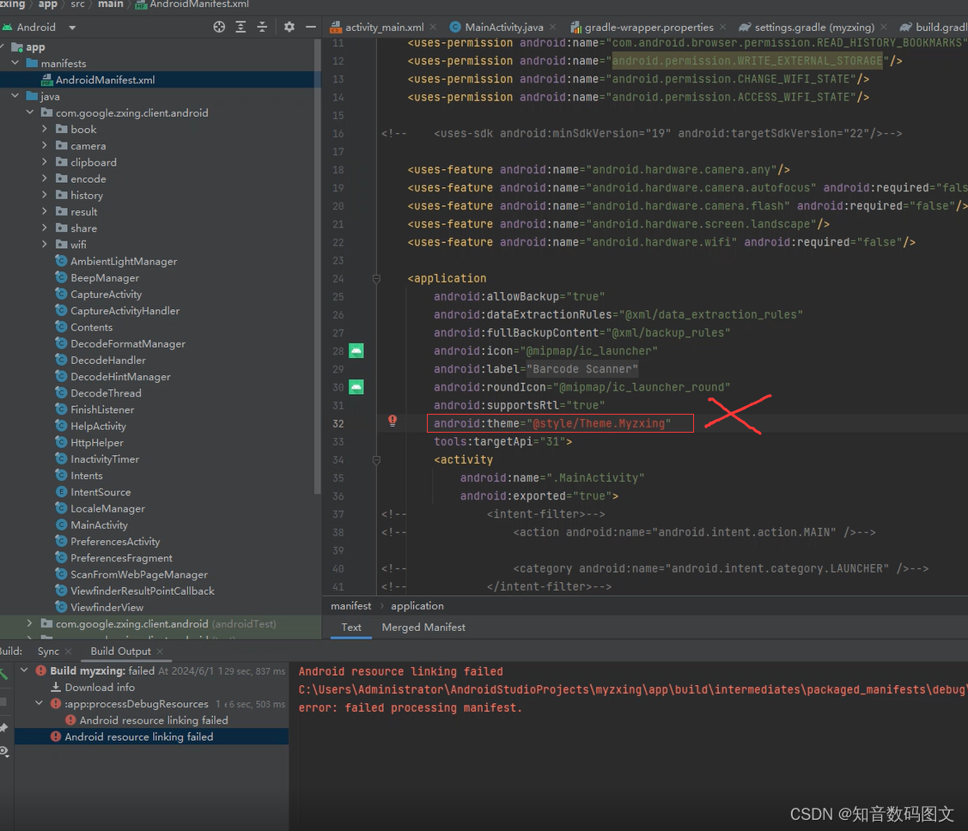This screenshot has width=968, height=831.
Task: Open the Project panel settings gear icon
Action: point(289,27)
